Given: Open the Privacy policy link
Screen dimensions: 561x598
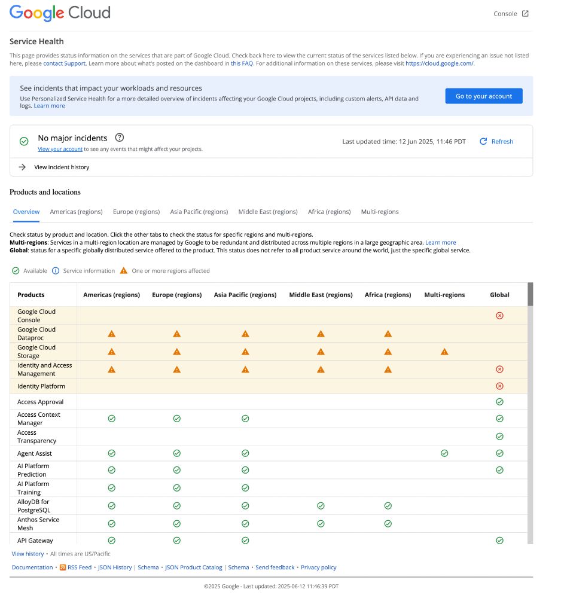Looking at the screenshot, I should pos(319,568).
